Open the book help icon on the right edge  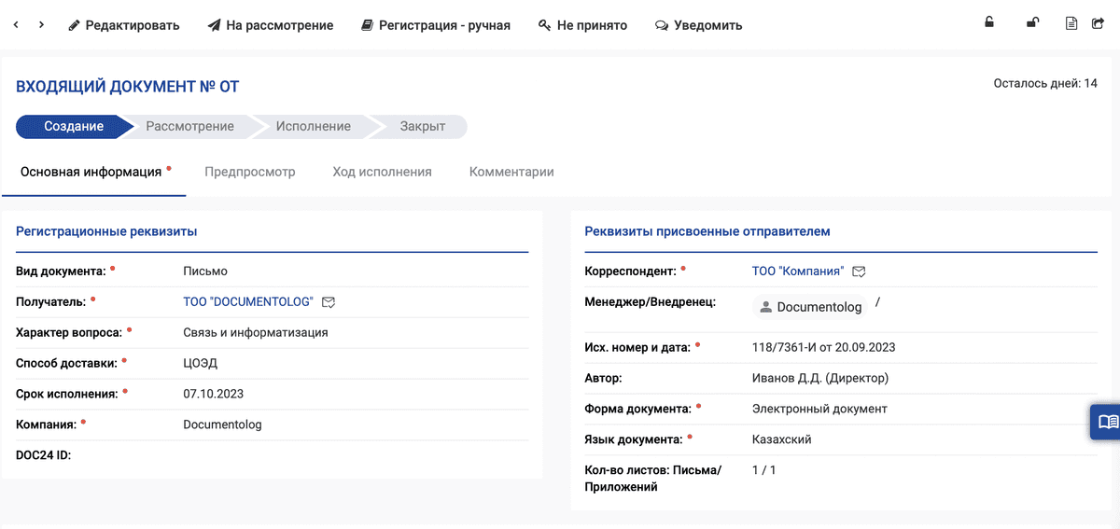pos(1107,422)
